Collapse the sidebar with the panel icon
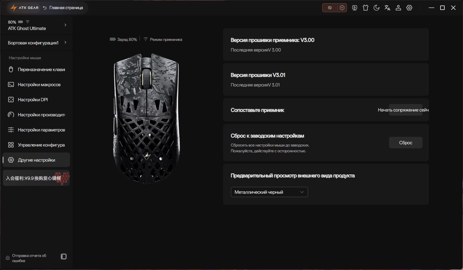This screenshot has width=463, height=270. click(x=64, y=257)
